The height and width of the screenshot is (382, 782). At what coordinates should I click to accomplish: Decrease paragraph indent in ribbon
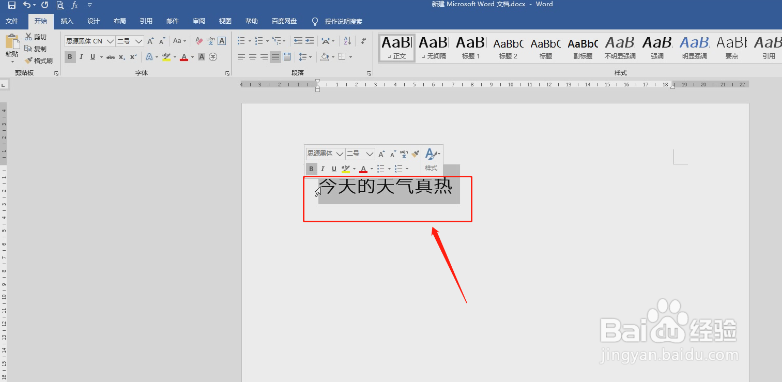coord(298,41)
